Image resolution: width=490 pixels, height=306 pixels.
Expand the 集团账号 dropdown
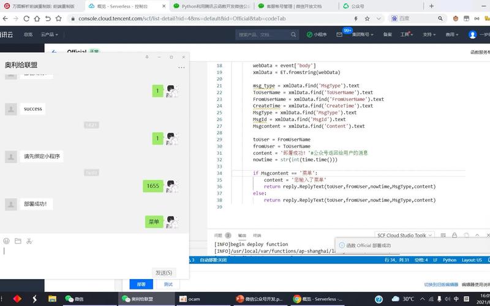click(363, 35)
